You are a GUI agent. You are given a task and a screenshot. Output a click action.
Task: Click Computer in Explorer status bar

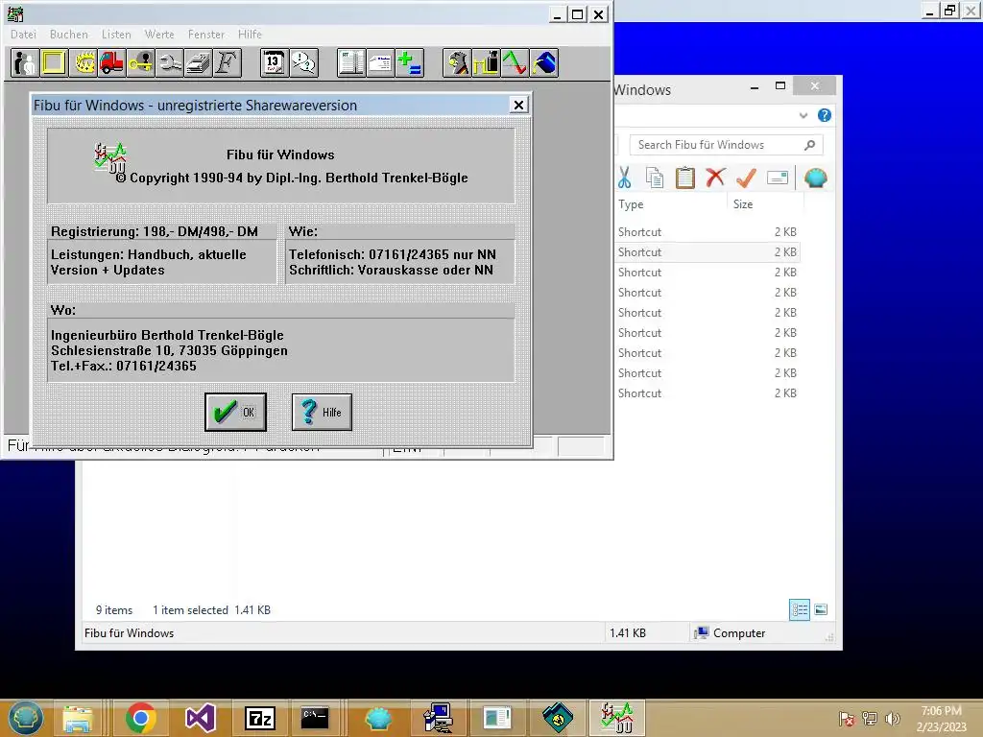point(730,633)
